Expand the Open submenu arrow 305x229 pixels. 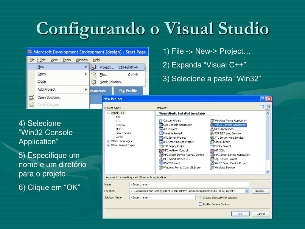86,74
